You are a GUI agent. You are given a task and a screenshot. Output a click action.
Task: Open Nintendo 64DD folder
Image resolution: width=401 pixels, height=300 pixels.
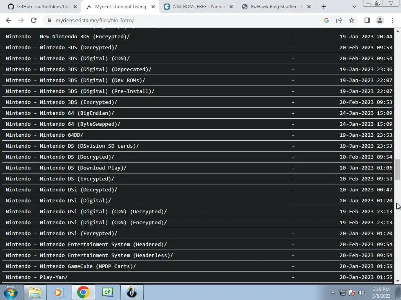45,135
